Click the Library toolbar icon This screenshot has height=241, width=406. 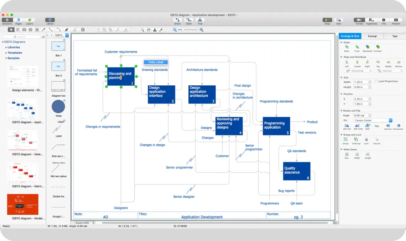[x=50, y=20]
